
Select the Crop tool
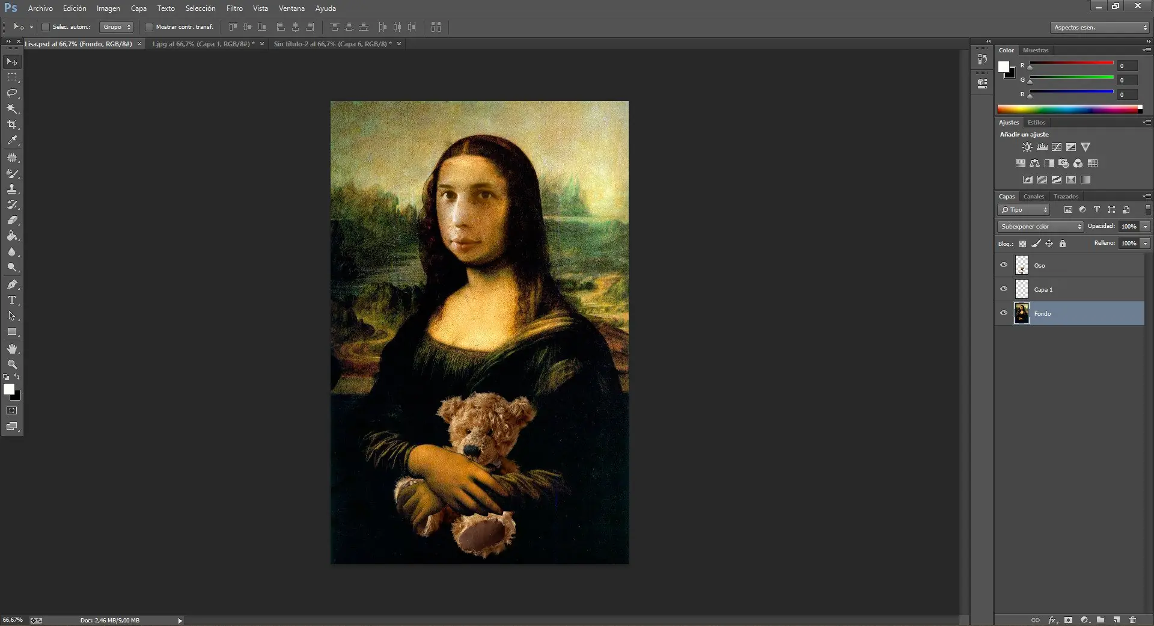[x=12, y=124]
